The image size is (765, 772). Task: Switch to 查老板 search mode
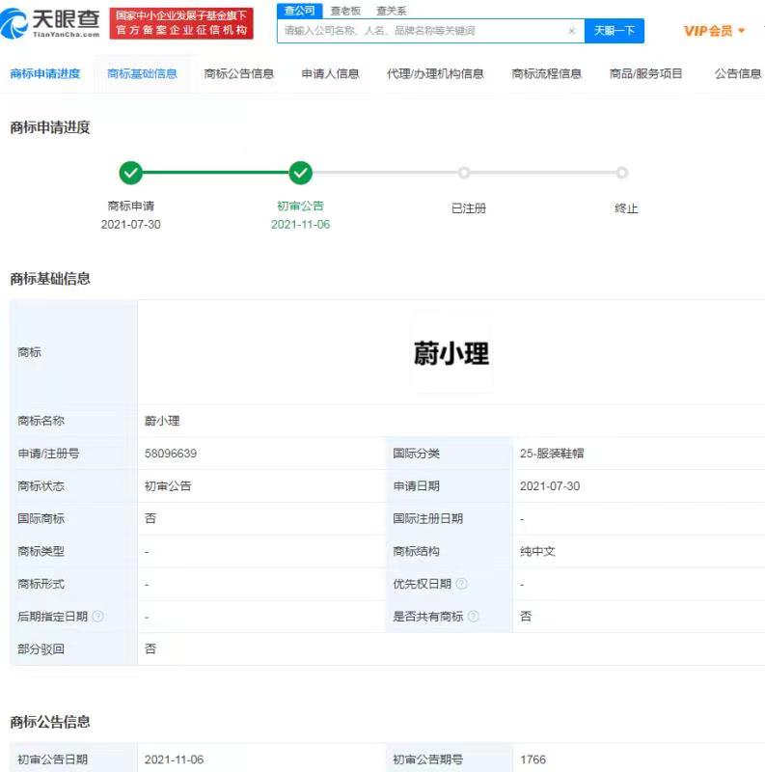[x=345, y=11]
